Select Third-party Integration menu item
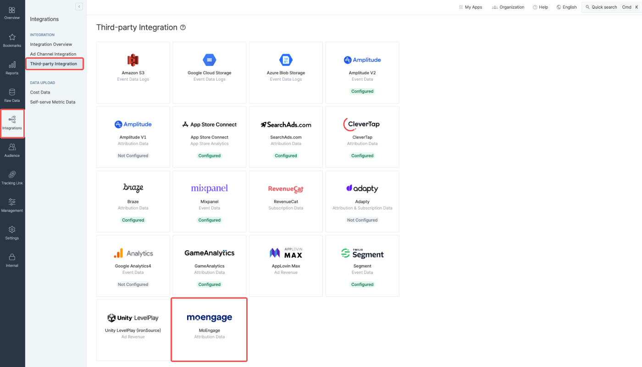This screenshot has height=367, width=642. tap(54, 64)
